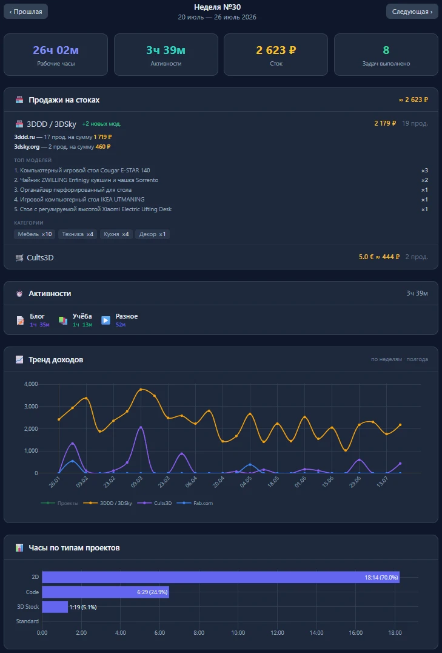Click the 2 179 ₽ amount for 3DDD / 3DSky
This screenshot has height=653, width=442.
[385, 123]
